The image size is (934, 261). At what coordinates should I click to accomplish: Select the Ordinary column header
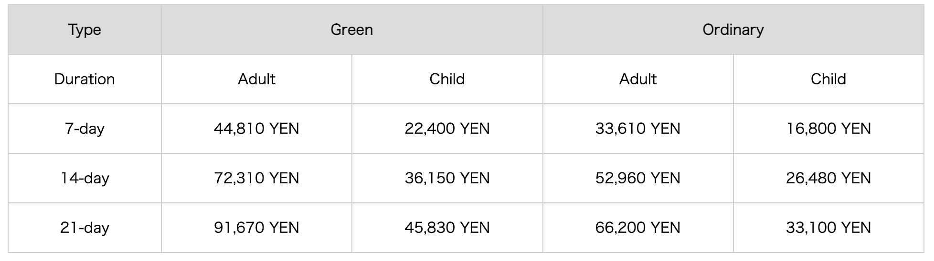pos(733,30)
